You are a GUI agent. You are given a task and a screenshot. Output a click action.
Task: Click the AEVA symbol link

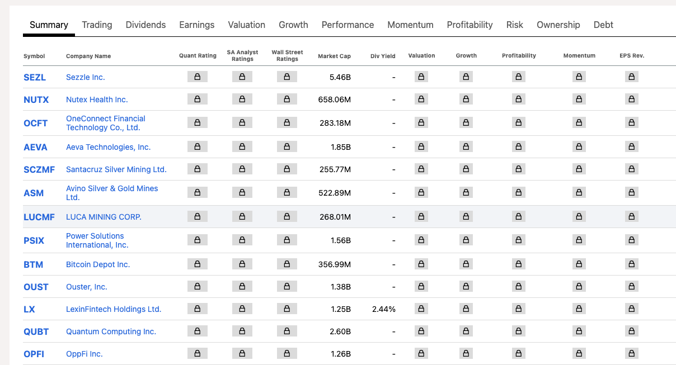pyautogui.click(x=35, y=147)
